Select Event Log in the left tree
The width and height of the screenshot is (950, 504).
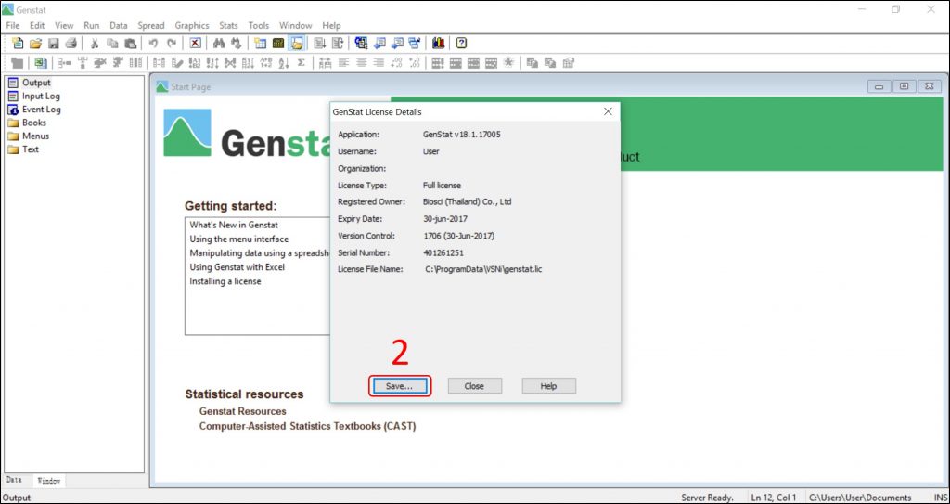pos(41,110)
